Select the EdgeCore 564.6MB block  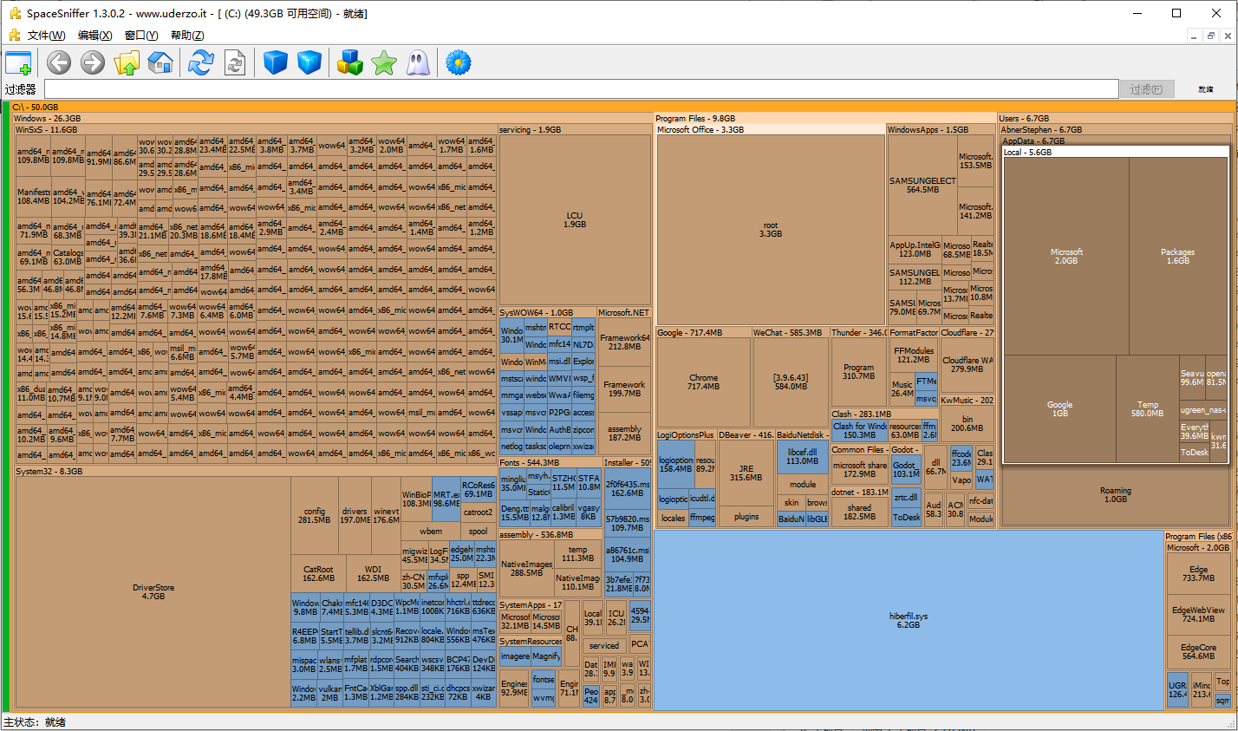[x=1198, y=652]
